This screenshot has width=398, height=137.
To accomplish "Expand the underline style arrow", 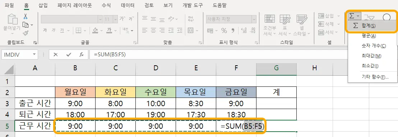I will coord(69,30).
